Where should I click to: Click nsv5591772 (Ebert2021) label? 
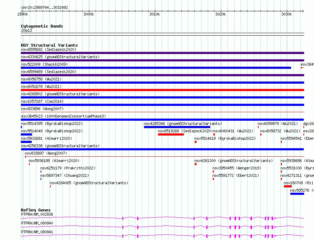tap(236, 175)
